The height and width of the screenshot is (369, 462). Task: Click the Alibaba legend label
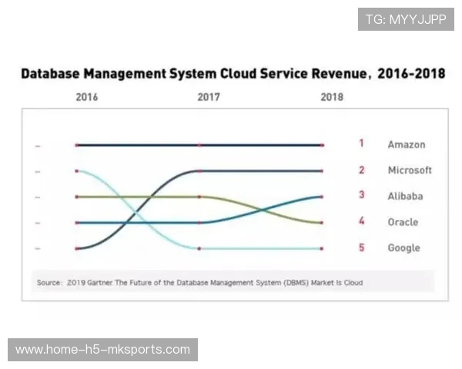(x=405, y=196)
